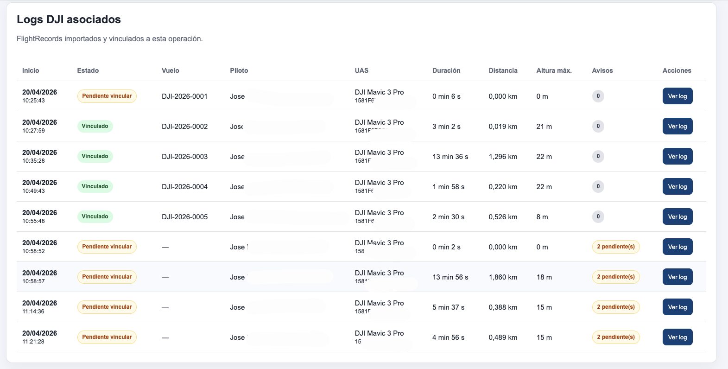Click the distance 1,296 km
The image size is (728, 369).
pos(503,157)
